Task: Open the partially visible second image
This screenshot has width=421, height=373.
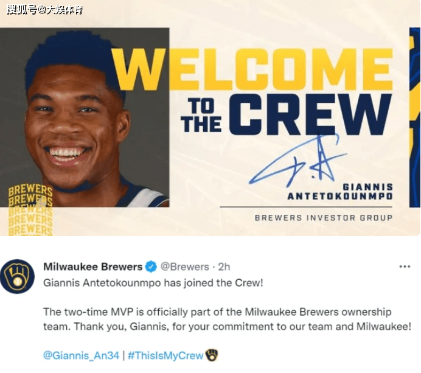Action: pyautogui.click(x=415, y=117)
